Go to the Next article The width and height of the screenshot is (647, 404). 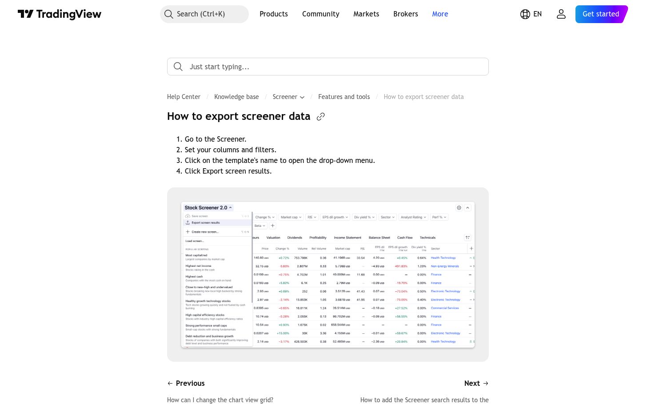476,383
